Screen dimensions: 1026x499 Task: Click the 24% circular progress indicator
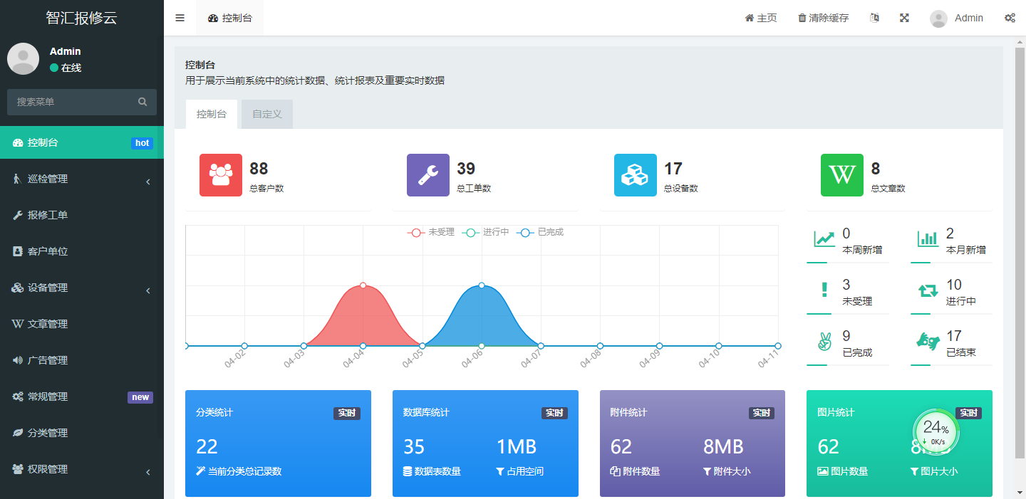click(x=935, y=432)
